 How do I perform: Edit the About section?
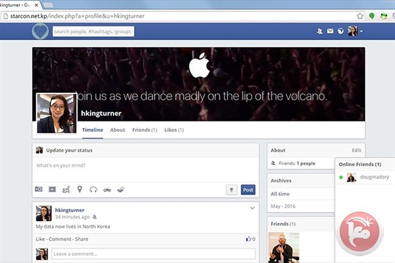pos(356,150)
